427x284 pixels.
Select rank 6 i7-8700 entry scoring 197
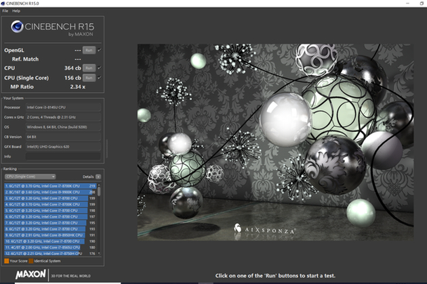click(x=50, y=216)
